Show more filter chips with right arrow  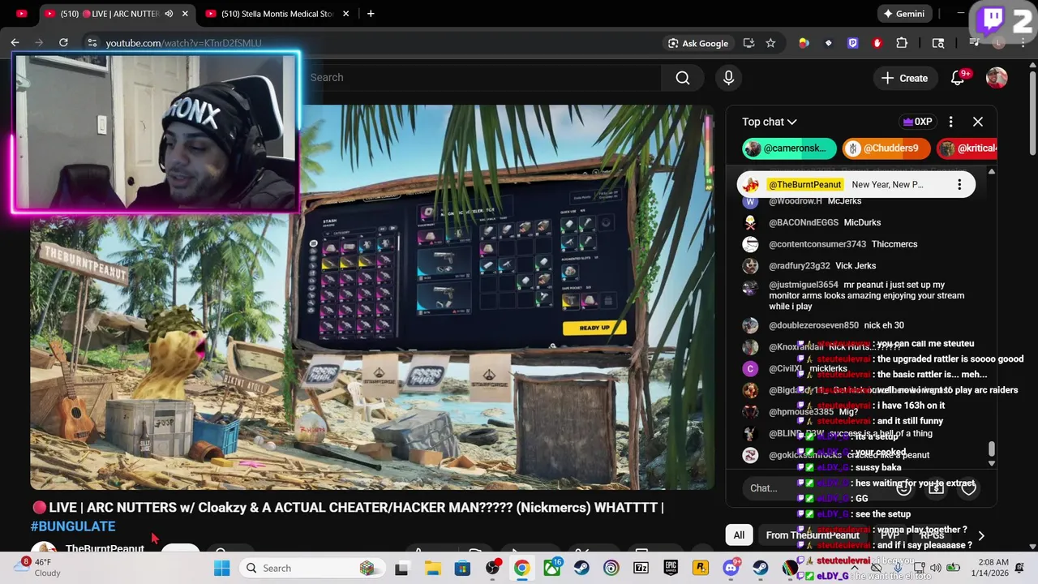(x=981, y=535)
